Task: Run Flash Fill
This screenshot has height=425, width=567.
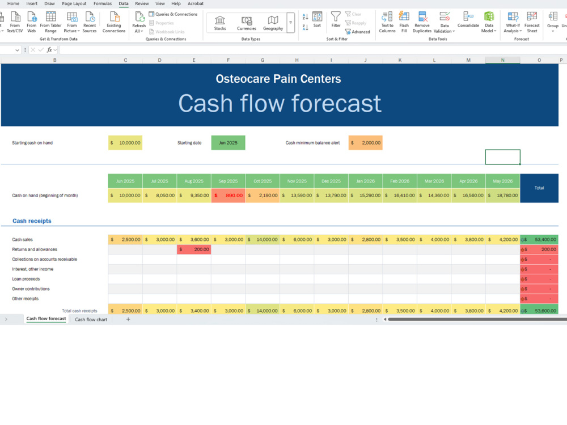Action: click(404, 22)
